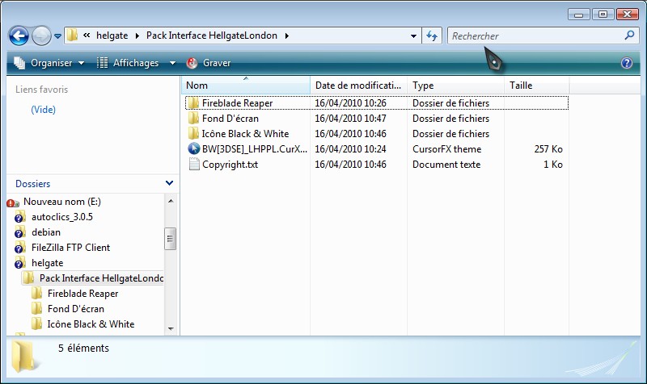Select Icône Black & White folder in list
The height and width of the screenshot is (384, 647).
245,134
